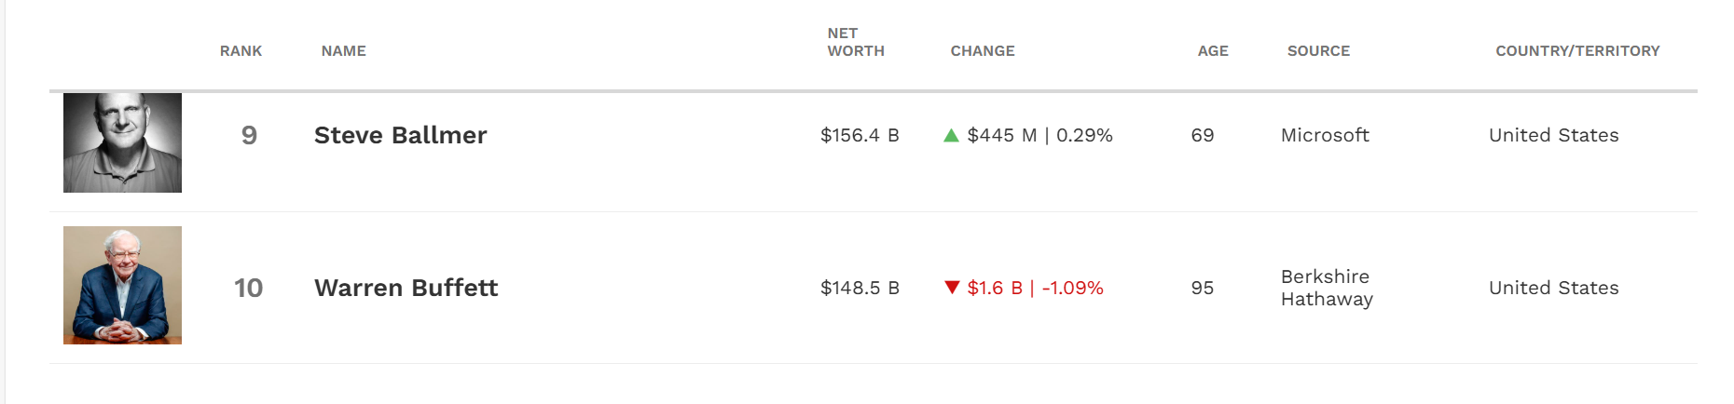Click red down arrow beside $1.6 B

coord(951,288)
